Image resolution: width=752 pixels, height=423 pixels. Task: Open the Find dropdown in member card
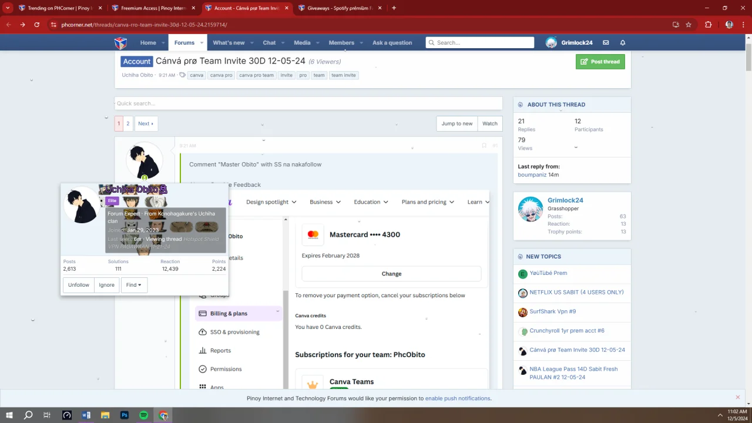point(134,285)
